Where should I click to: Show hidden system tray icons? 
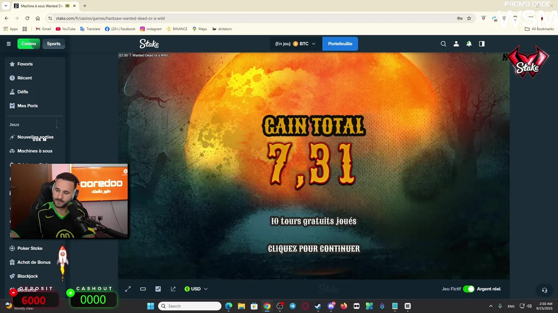coord(490,306)
